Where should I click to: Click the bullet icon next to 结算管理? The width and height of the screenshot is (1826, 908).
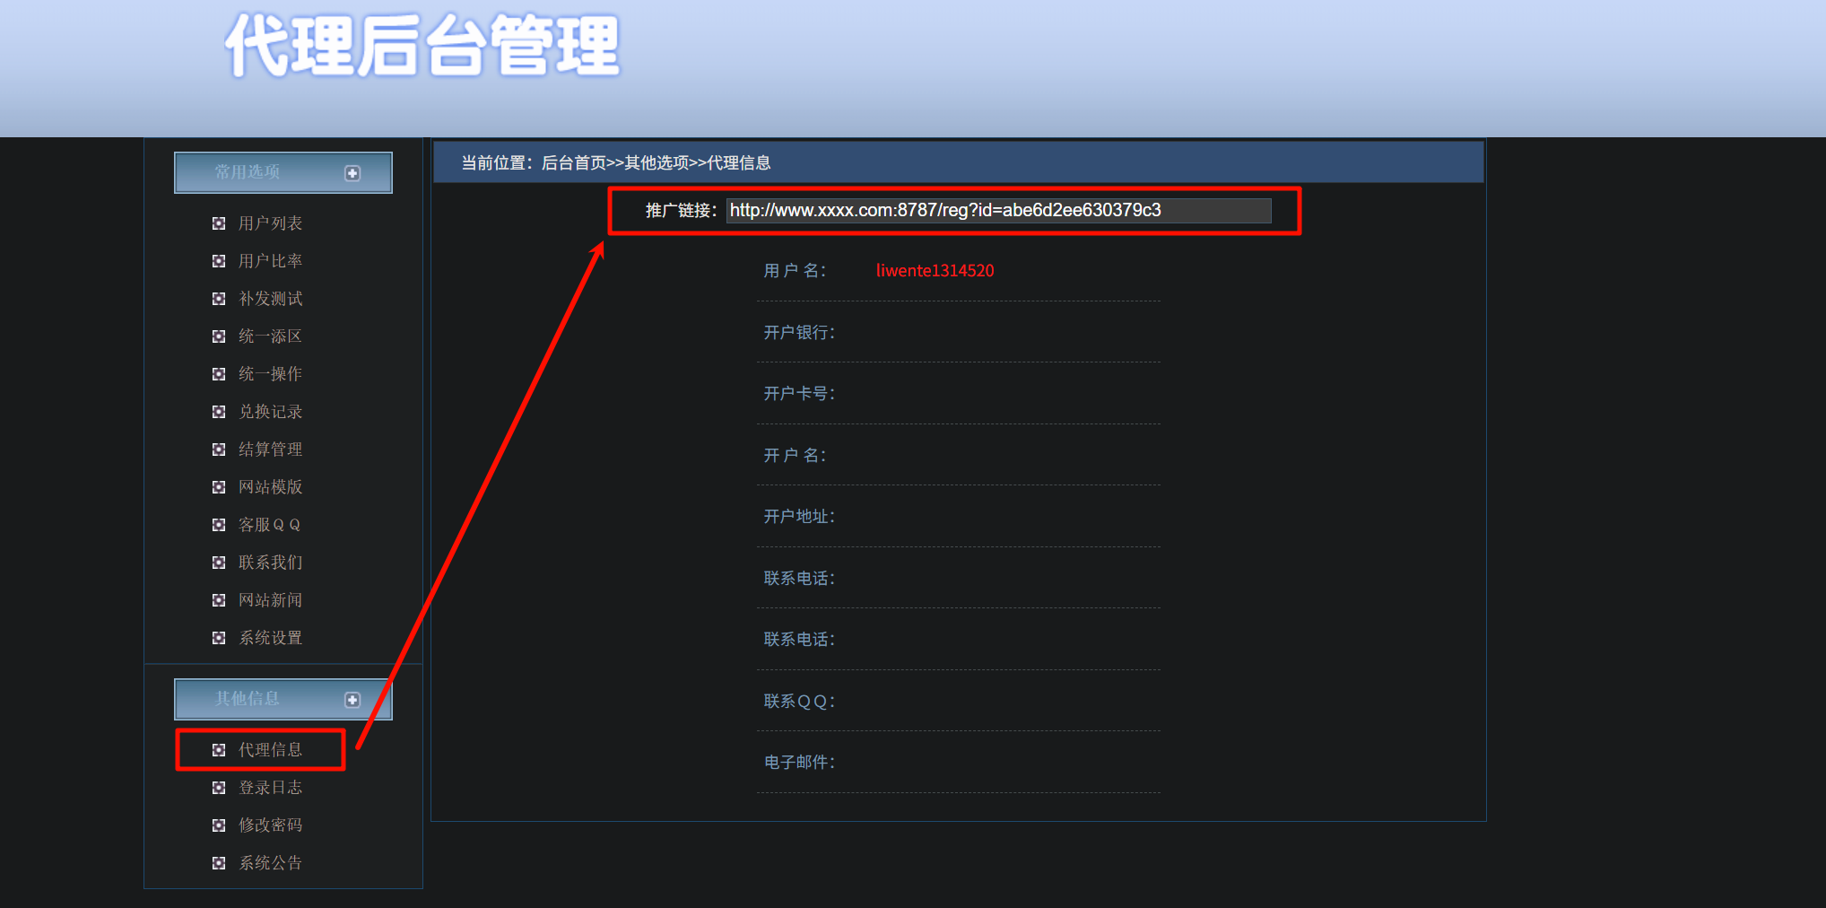click(219, 450)
